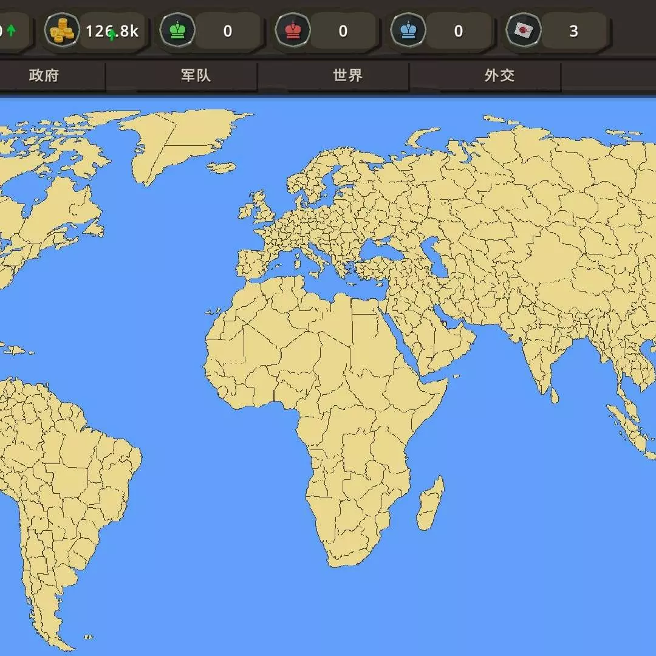Select the green crown icon

[177, 30]
